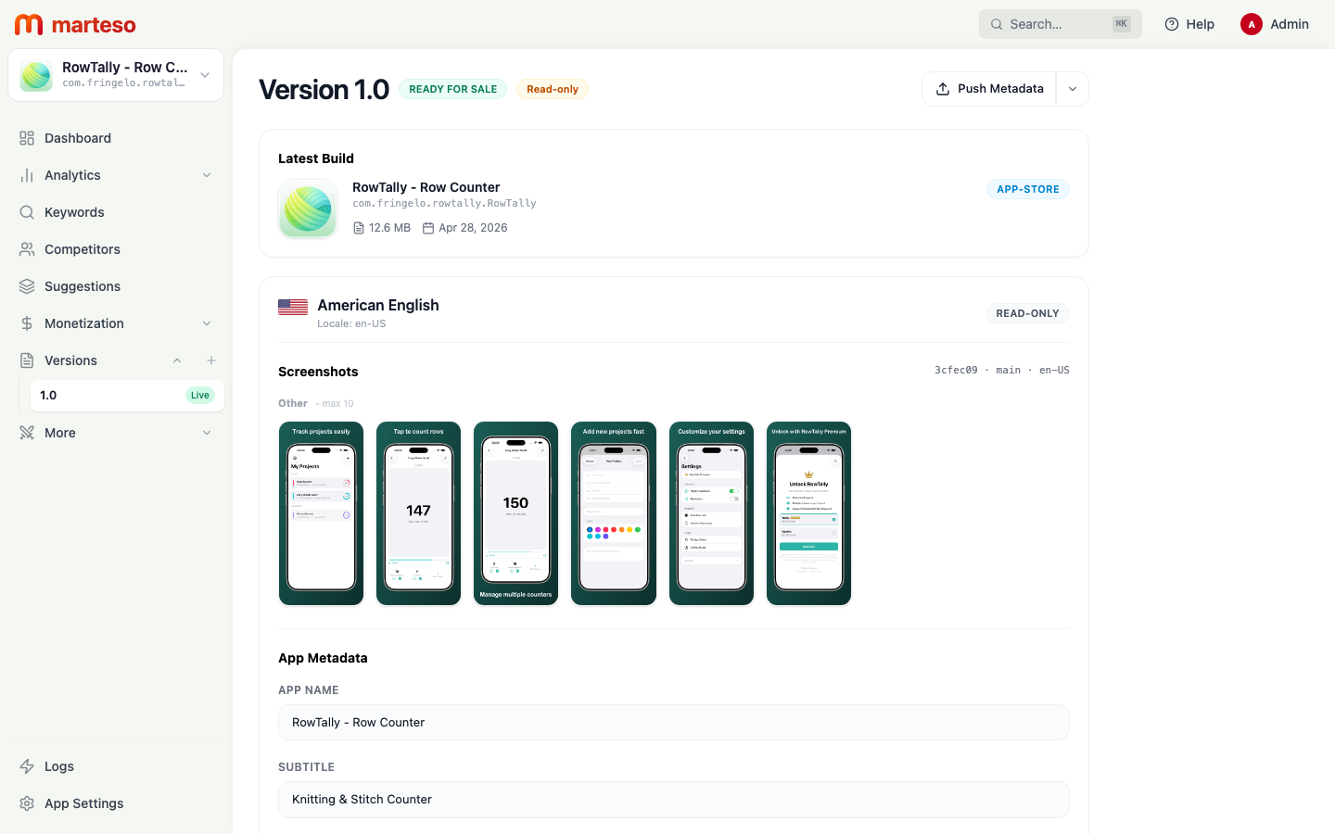Click the APP-STORE badge
The width and height of the screenshot is (1335, 834).
click(1028, 189)
